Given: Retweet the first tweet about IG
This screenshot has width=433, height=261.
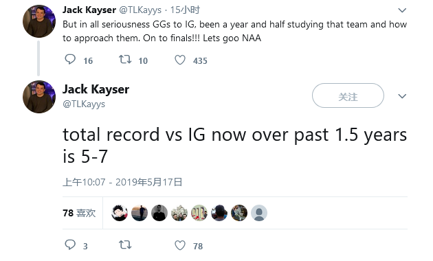Looking at the screenshot, I should point(125,60).
